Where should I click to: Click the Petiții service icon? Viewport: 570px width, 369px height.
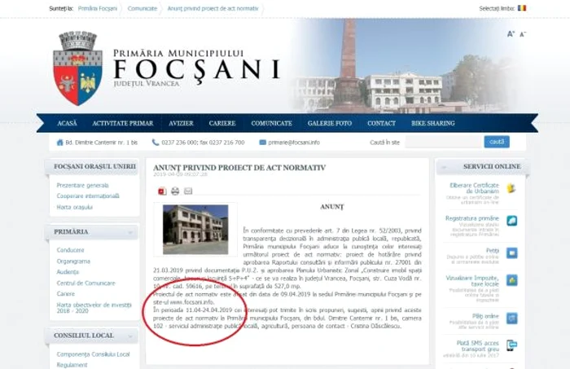(x=512, y=253)
